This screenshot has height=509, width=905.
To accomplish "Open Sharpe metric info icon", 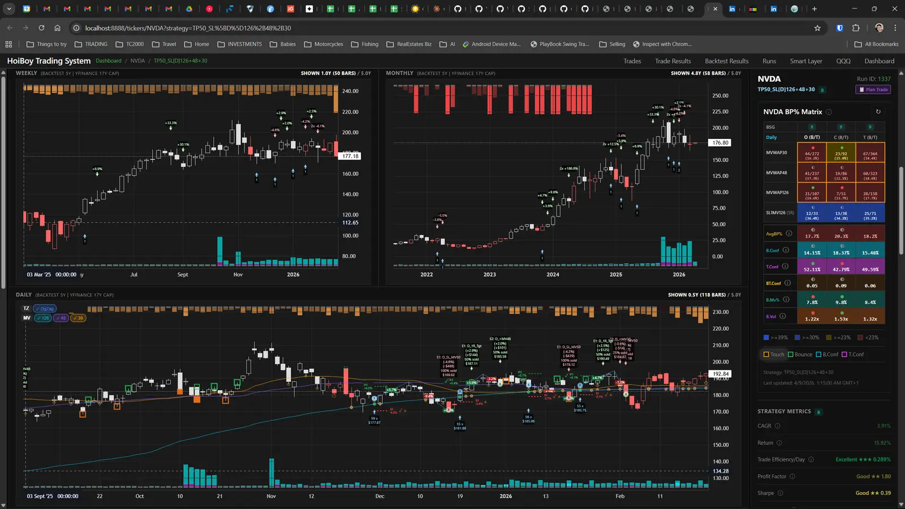I will coord(781,493).
